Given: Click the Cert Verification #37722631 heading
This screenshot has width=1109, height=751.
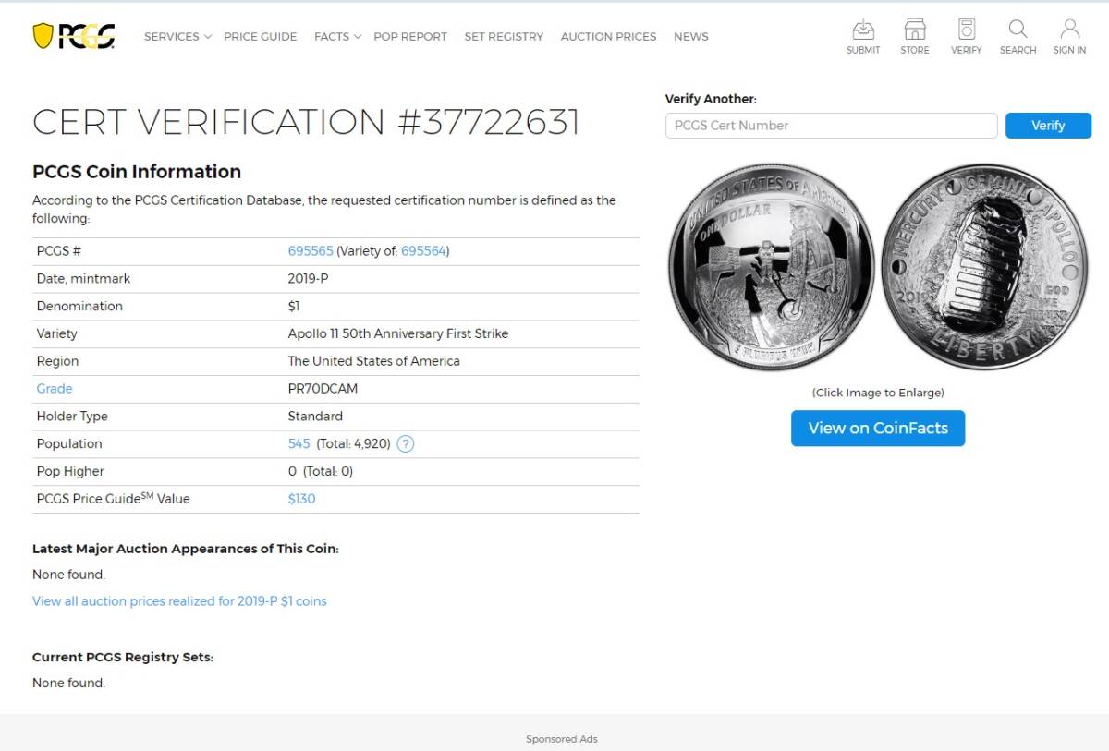Looking at the screenshot, I should coord(306,122).
